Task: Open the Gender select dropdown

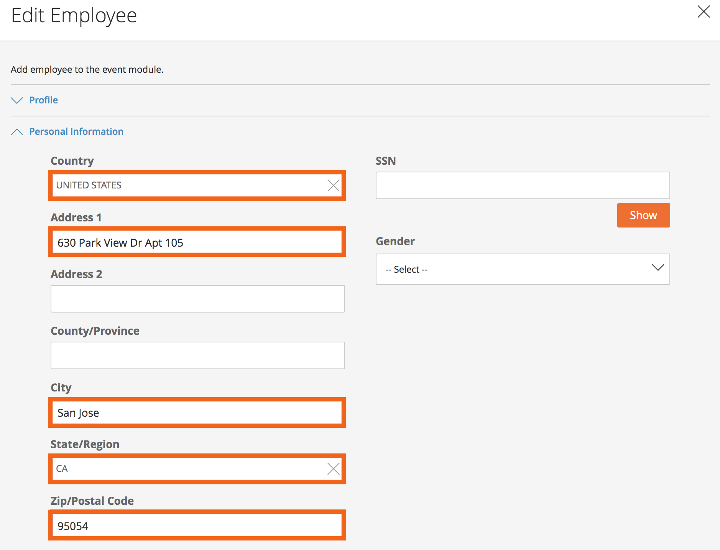Action: pyautogui.click(x=523, y=269)
